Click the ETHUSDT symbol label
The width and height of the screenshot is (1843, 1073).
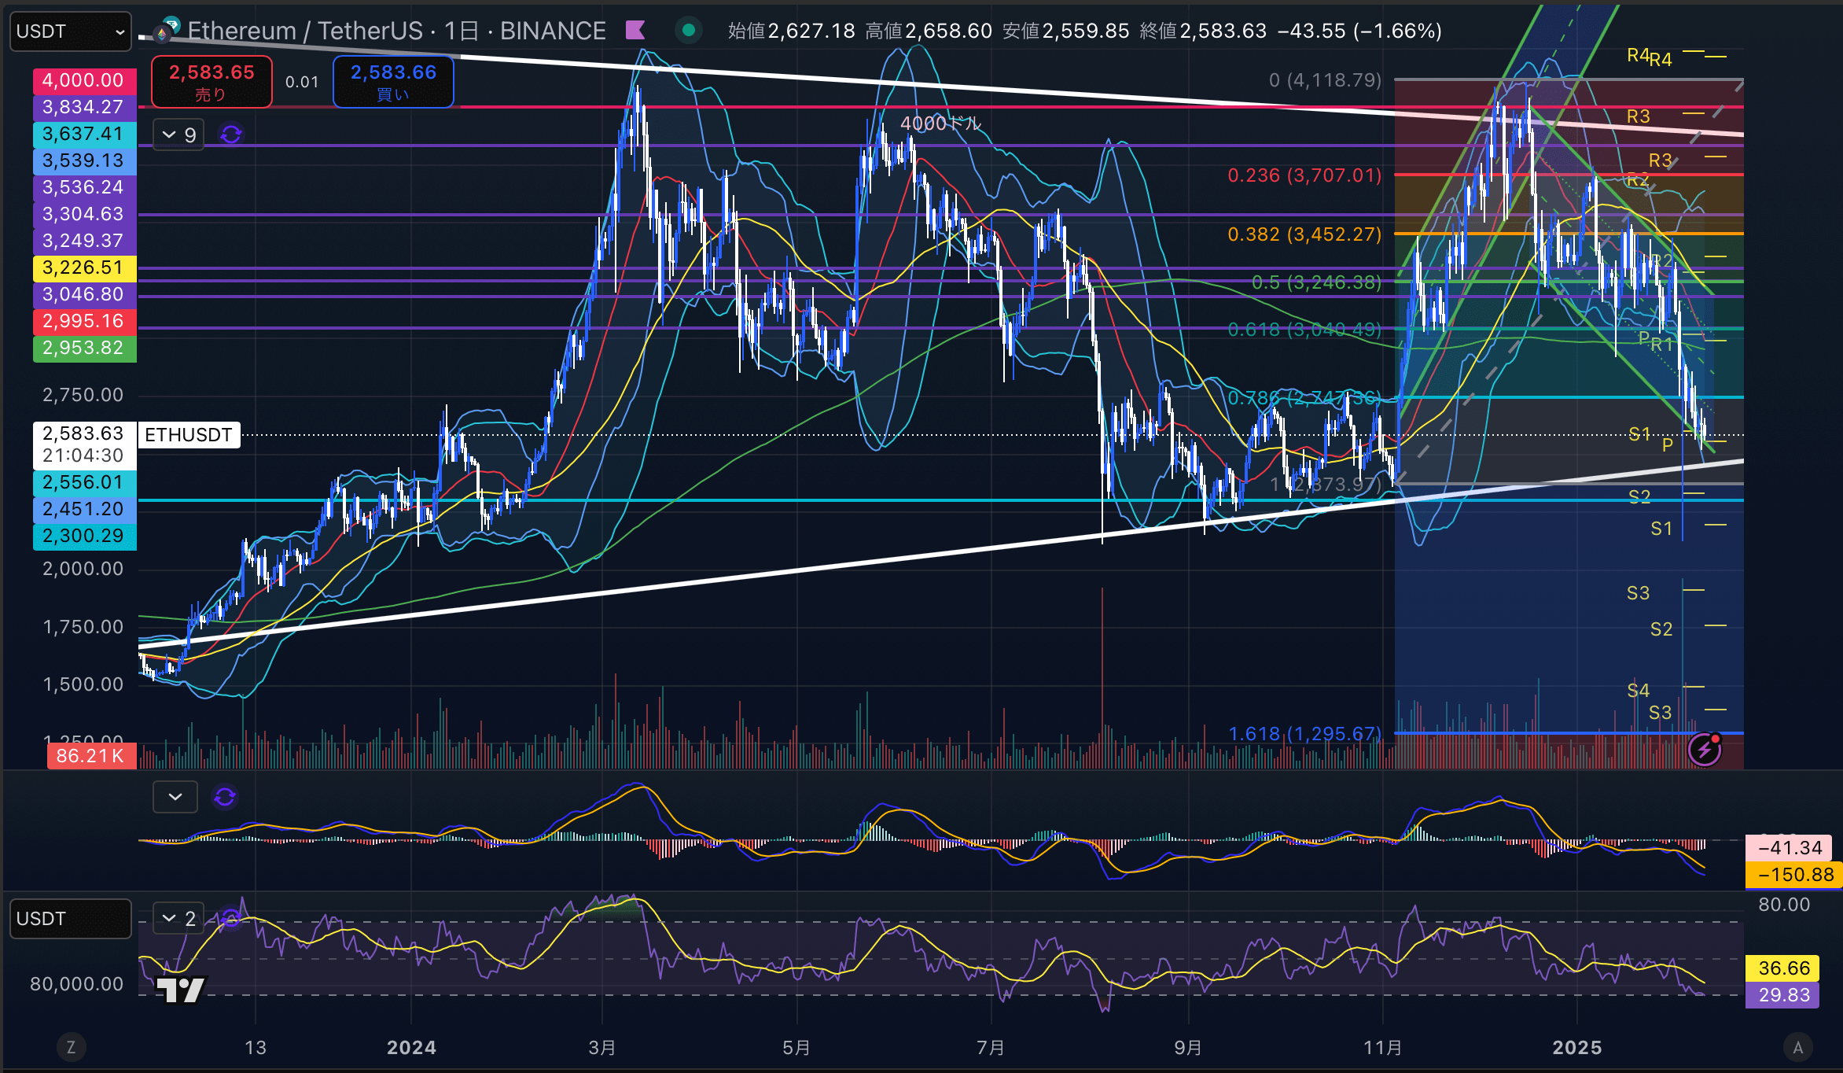[x=189, y=435]
